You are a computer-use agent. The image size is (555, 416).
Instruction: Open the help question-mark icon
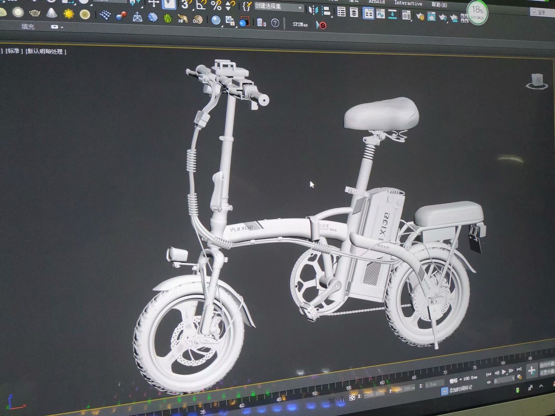click(x=275, y=23)
